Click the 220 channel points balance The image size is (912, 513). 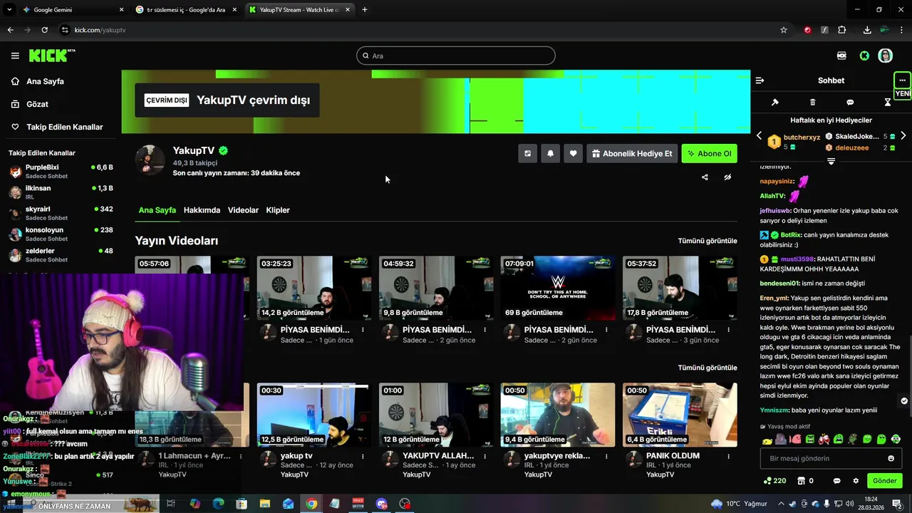pos(774,481)
